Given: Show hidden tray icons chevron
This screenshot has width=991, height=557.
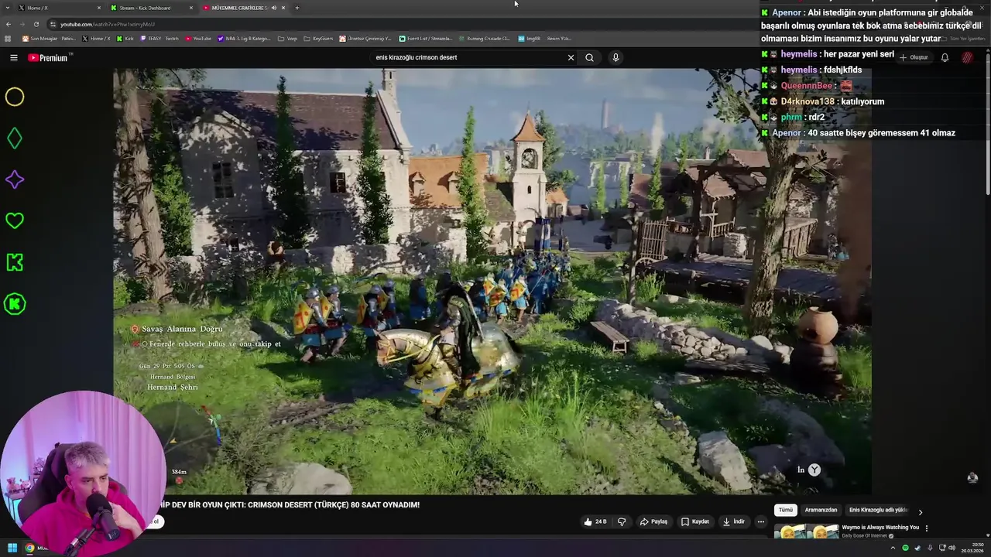Looking at the screenshot, I should (x=893, y=548).
